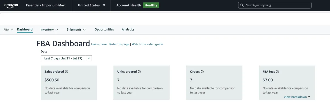Open info icon next to Sales ordered
330x105 pixels.
click(67, 72)
